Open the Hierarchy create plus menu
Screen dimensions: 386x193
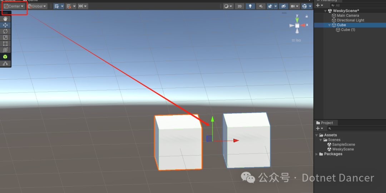(320, 5)
